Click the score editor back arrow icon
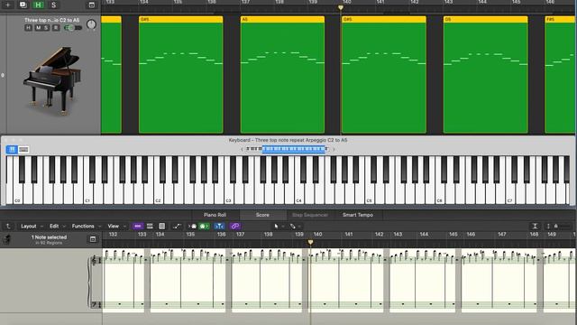This screenshot has height=325, width=577. pos(8,226)
